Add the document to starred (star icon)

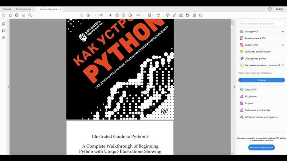tap(10, 15)
